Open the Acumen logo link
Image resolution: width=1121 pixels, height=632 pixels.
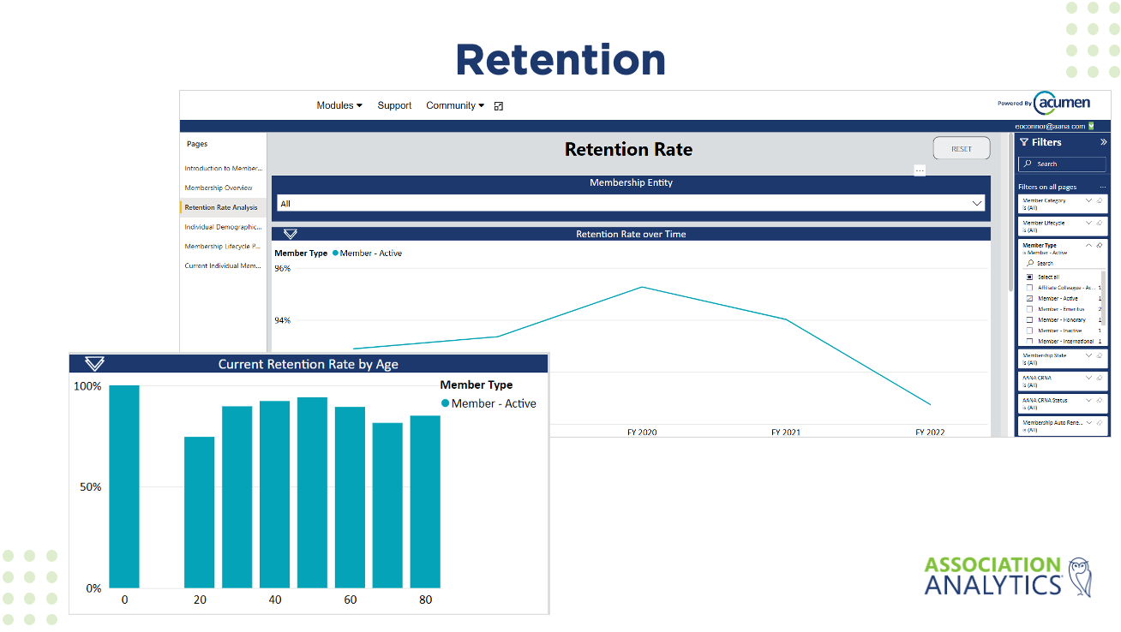pyautogui.click(x=1063, y=102)
